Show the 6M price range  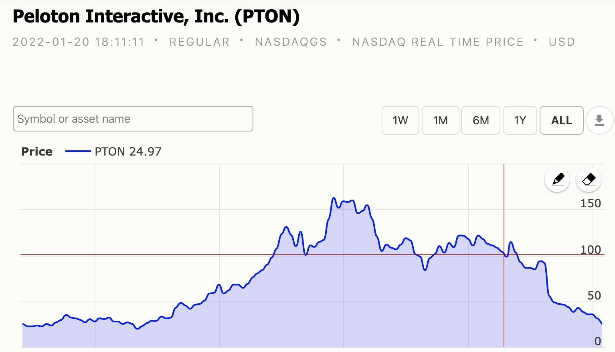point(481,120)
